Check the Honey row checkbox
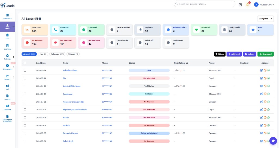This screenshot has height=148, width=279. pos(25,117)
